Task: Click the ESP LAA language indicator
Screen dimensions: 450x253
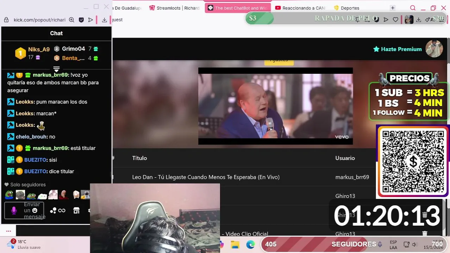Action: (393, 245)
